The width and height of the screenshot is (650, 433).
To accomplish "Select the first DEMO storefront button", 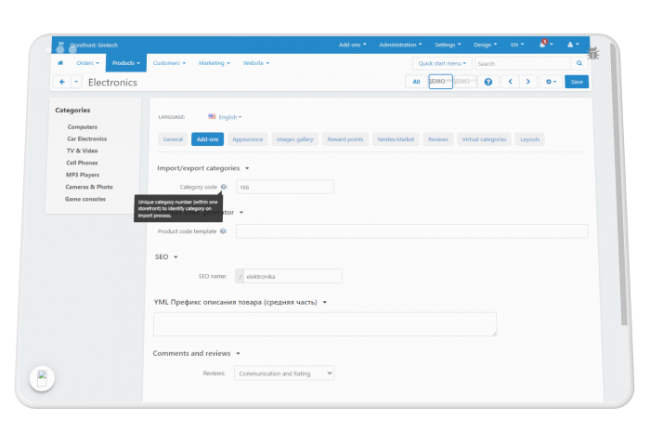I will point(440,82).
